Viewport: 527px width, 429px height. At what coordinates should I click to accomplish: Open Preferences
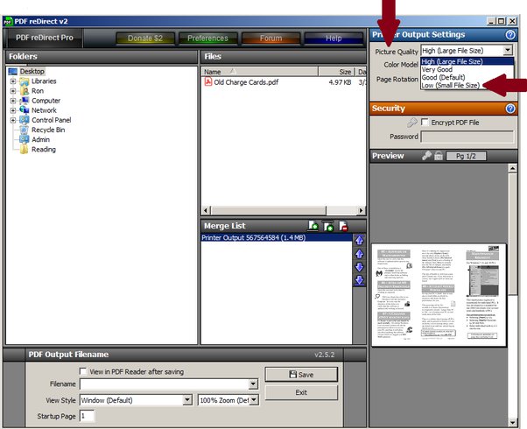207,39
